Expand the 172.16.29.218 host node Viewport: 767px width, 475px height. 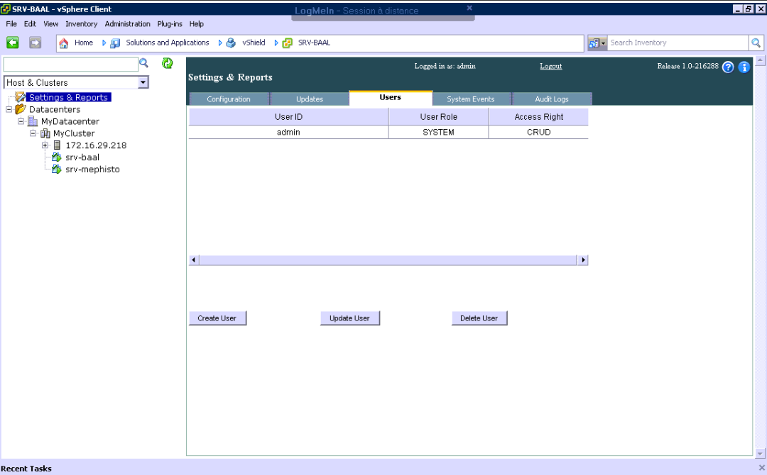point(45,145)
